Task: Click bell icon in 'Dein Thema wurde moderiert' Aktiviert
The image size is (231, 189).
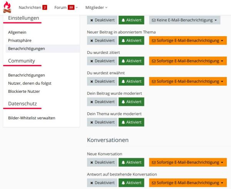Action: [x=123, y=122]
